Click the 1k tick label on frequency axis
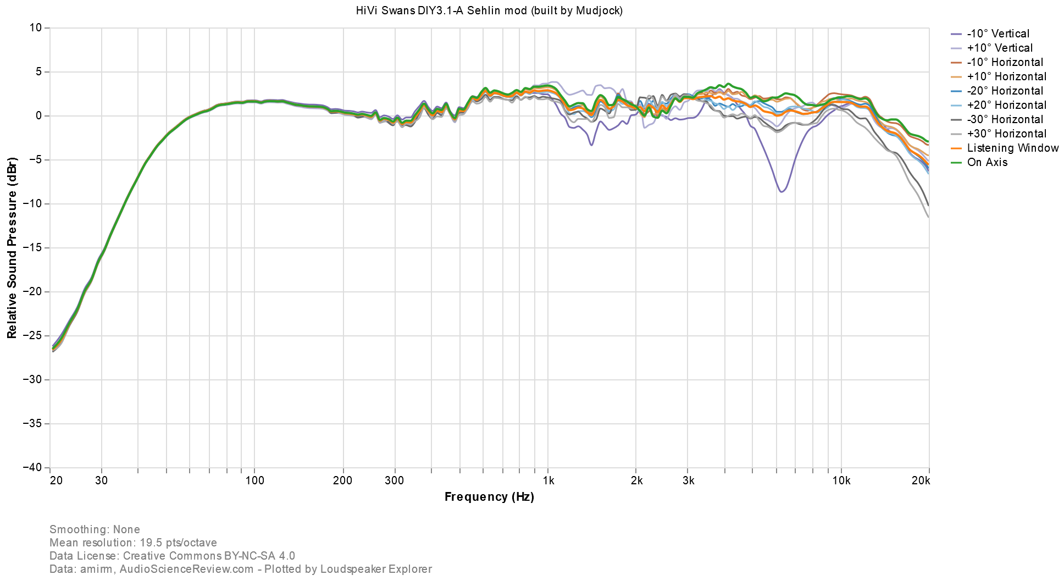This screenshot has height=586, width=1064. (x=548, y=480)
